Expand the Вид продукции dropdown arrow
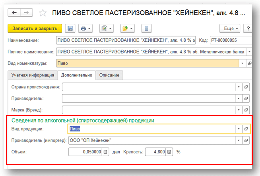 point(239,129)
